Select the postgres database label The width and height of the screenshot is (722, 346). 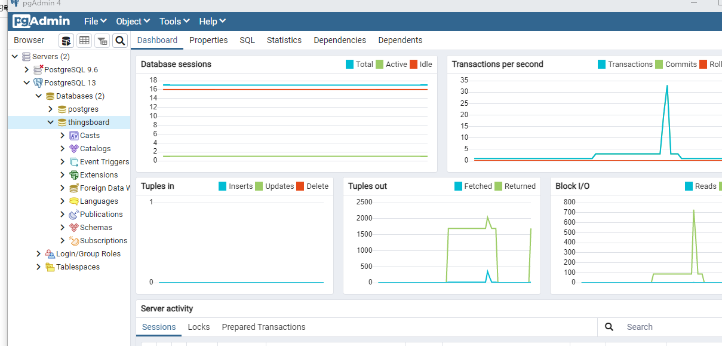[83, 109]
